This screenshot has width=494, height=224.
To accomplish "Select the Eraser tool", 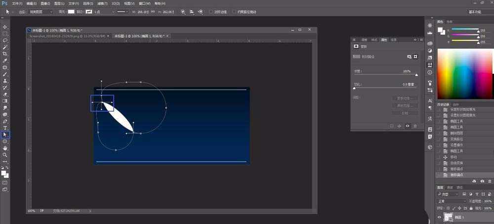I will pyautogui.click(x=5, y=94).
